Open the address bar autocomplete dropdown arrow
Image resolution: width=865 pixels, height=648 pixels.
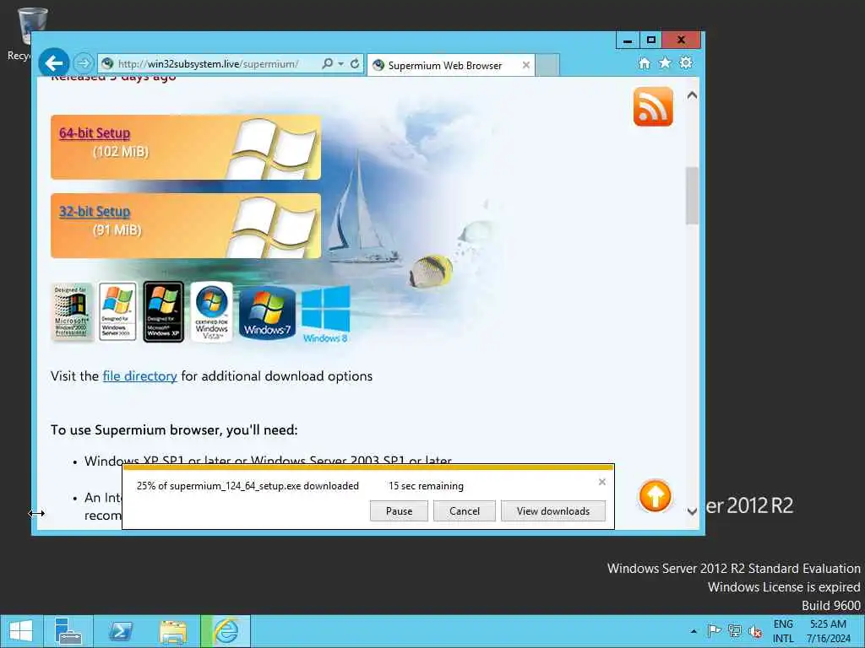pos(341,64)
